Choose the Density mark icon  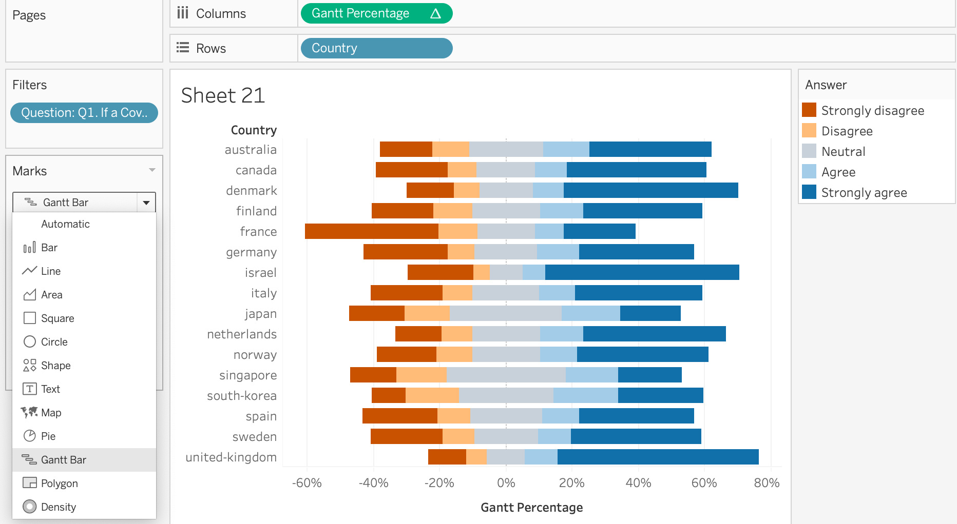click(x=30, y=507)
